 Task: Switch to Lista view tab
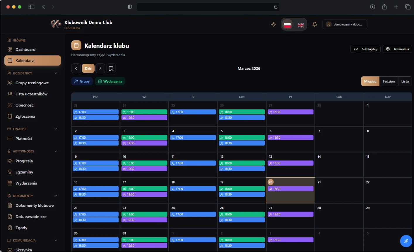[405, 81]
